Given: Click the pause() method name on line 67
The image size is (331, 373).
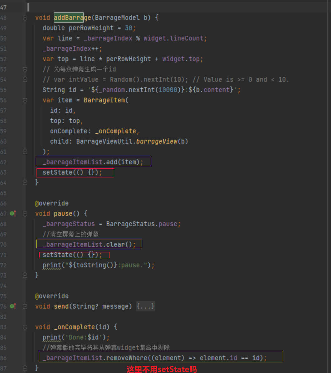Looking at the screenshot, I should pos(66,214).
